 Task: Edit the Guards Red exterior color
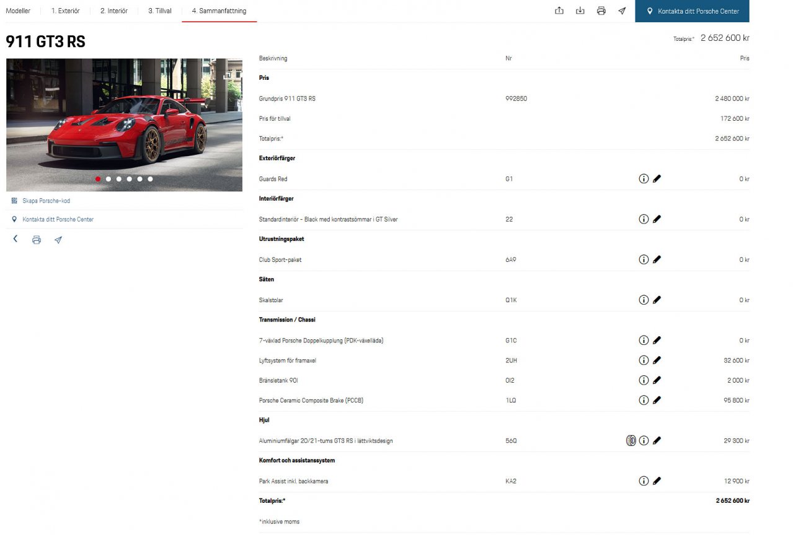click(657, 179)
